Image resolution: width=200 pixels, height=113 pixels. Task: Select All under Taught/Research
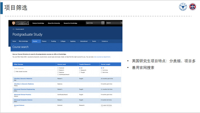80,68
